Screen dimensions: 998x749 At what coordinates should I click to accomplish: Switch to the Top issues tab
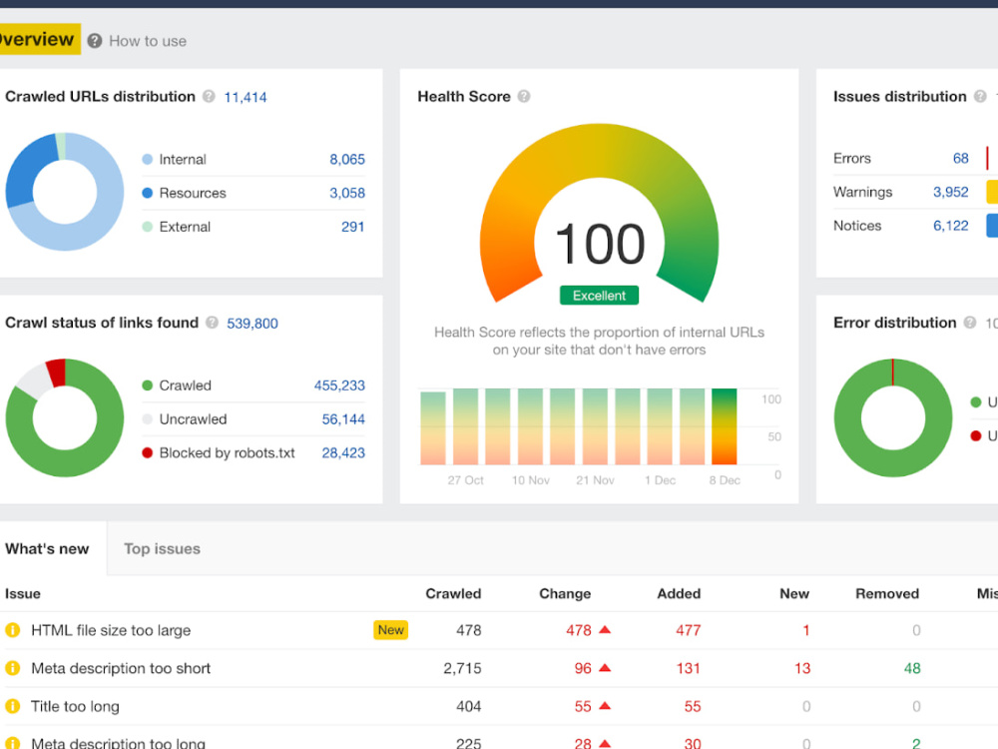click(x=162, y=549)
